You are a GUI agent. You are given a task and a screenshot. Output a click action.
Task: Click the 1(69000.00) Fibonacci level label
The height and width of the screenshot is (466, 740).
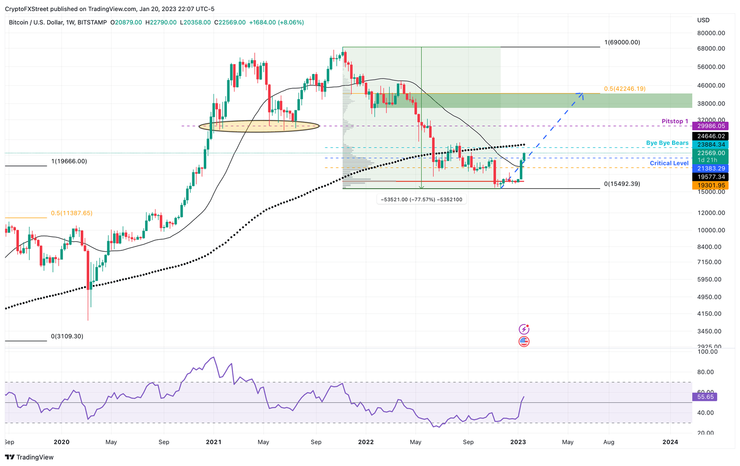pyautogui.click(x=622, y=42)
